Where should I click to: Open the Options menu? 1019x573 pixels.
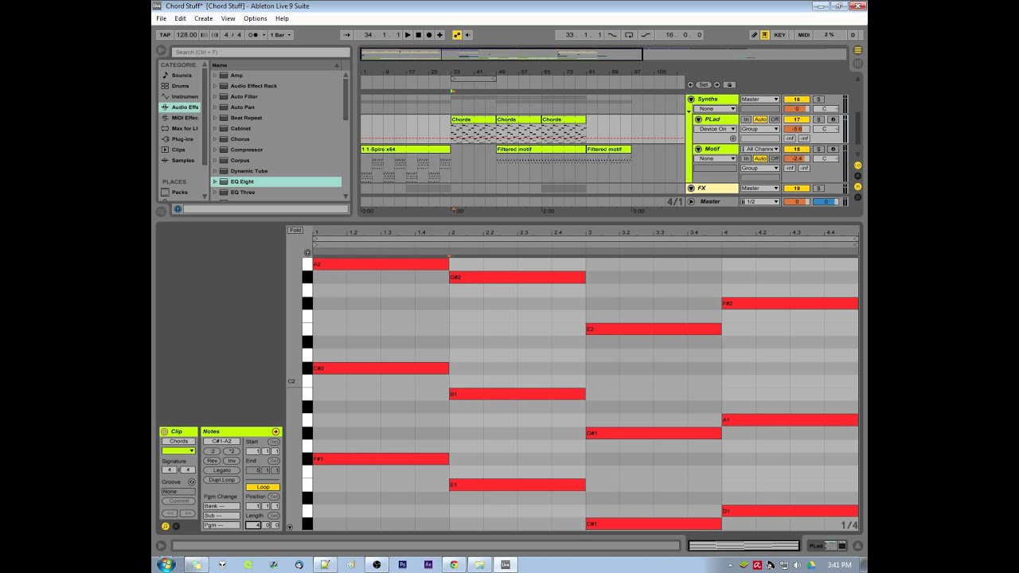coord(256,18)
